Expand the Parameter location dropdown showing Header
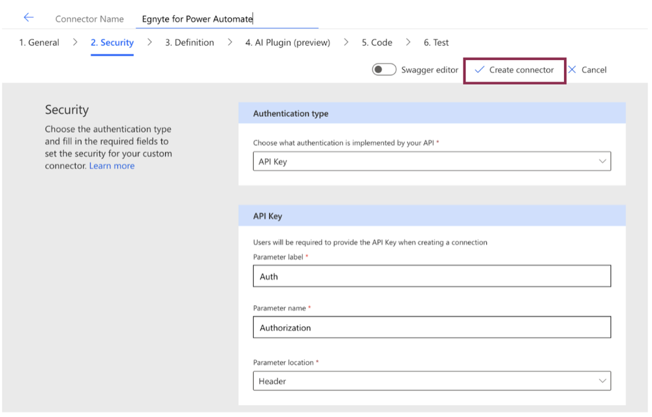Screen dimensions: 652x417 431,381
